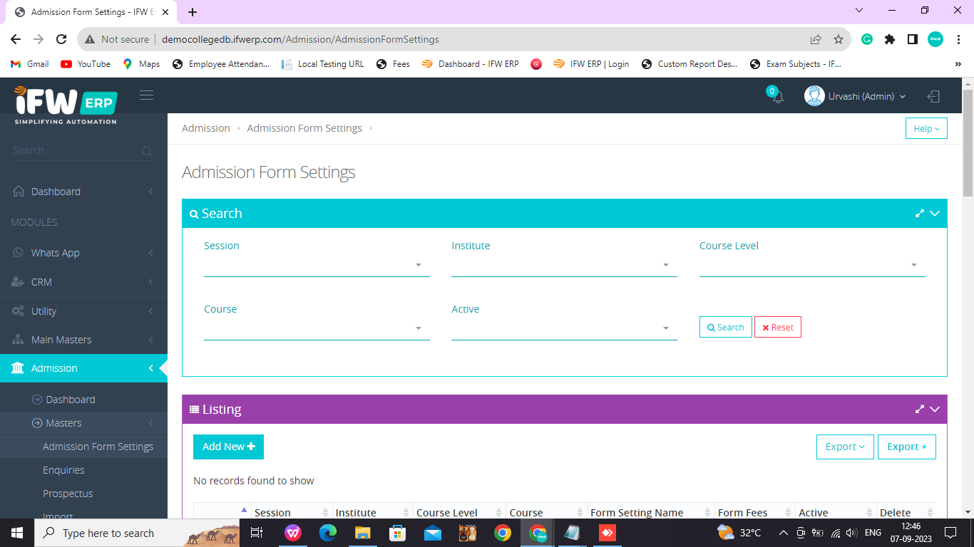Screen dimensions: 974x547
Task: Open the YouTube bookmark
Action: pyautogui.click(x=86, y=64)
